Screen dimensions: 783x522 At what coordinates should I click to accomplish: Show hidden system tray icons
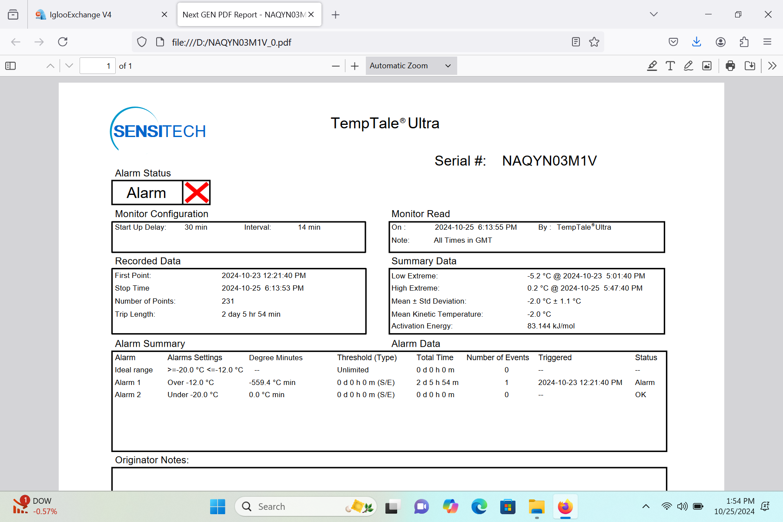tap(646, 506)
